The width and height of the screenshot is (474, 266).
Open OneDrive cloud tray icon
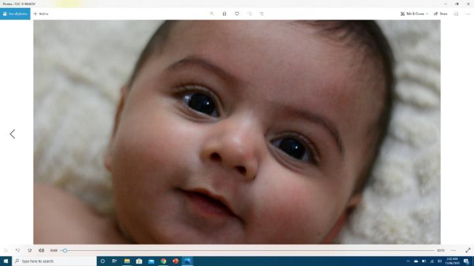[x=416, y=261]
